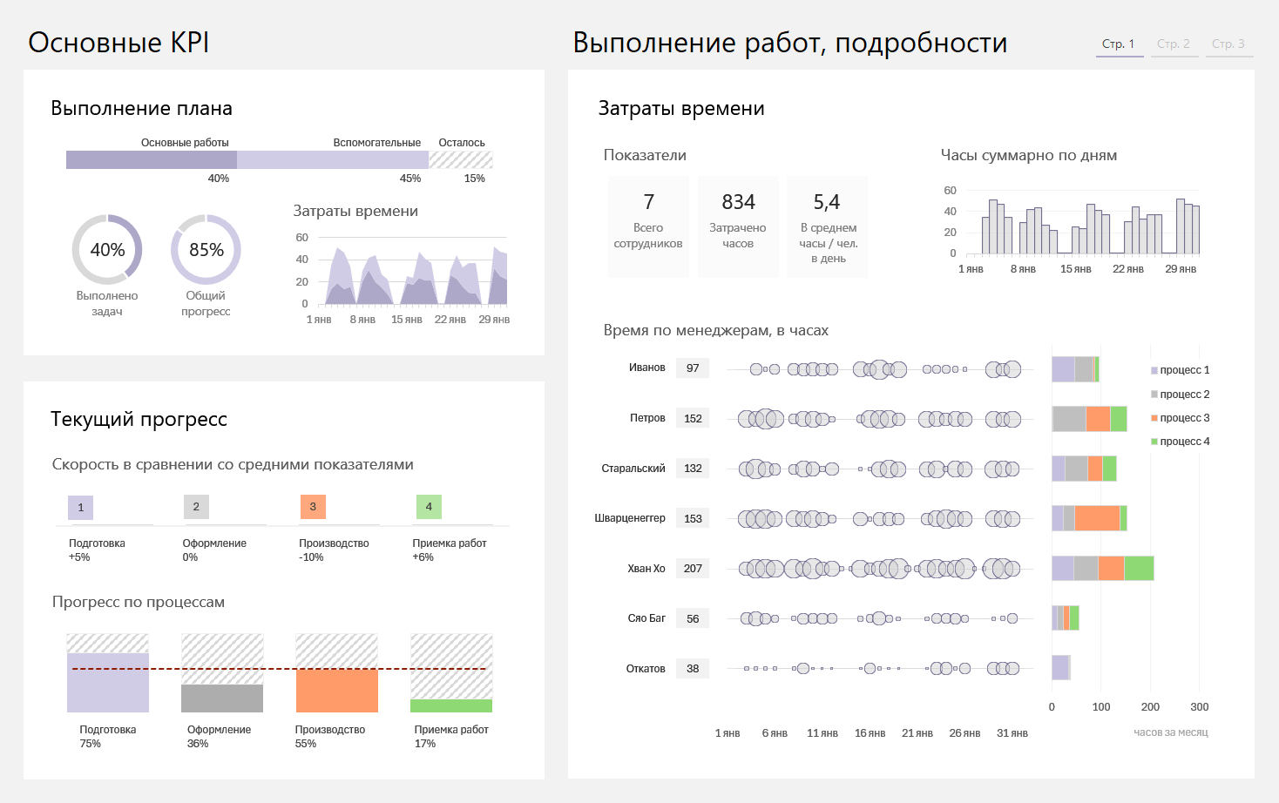The width and height of the screenshot is (1279, 803).
Task: Click the manager name Откатов
Action: pyautogui.click(x=646, y=669)
